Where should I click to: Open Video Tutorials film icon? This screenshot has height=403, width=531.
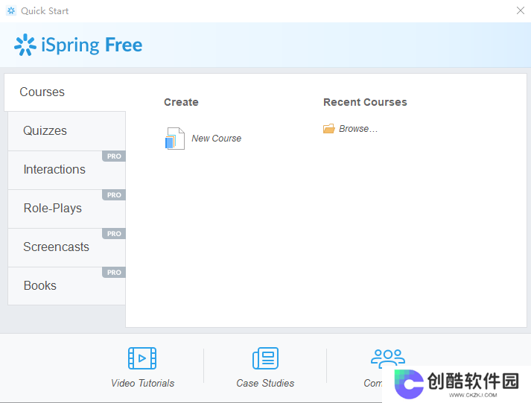point(142,358)
